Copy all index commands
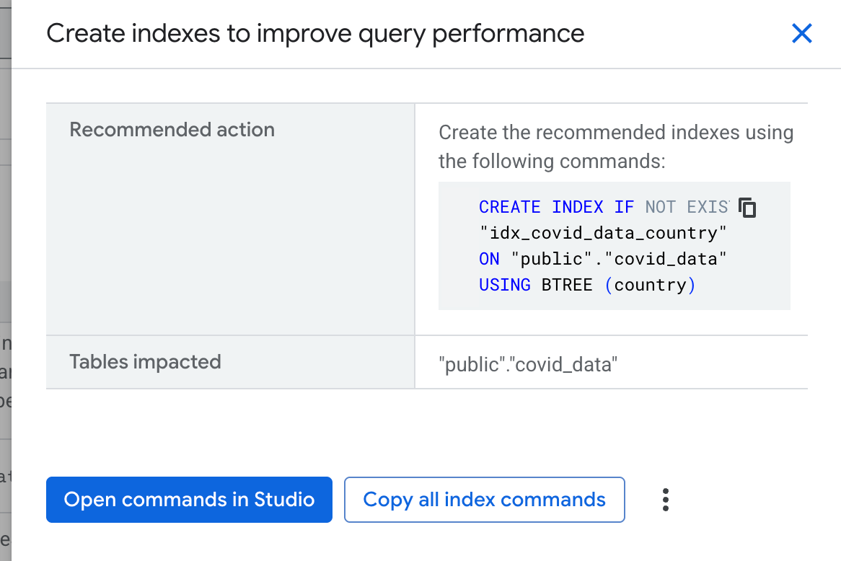This screenshot has height=561, width=841. [x=484, y=499]
